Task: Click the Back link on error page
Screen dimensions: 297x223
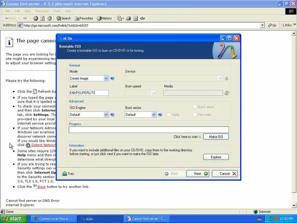Action: click(41, 187)
